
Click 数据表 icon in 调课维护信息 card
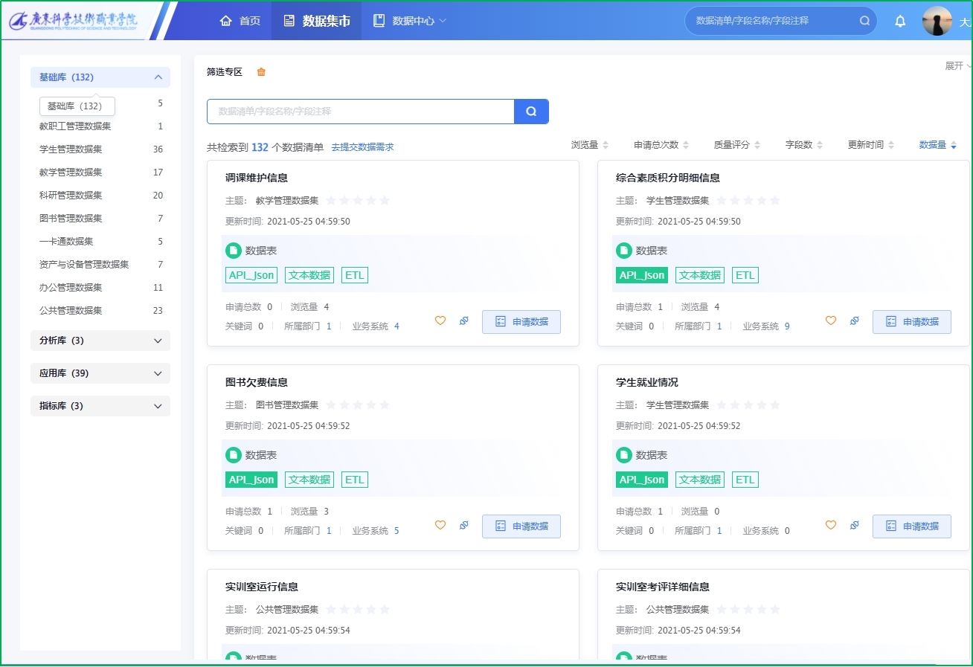[x=234, y=251]
